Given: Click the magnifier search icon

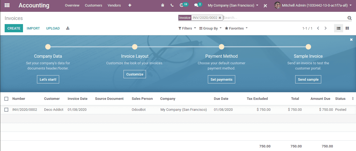Looking at the screenshot, I should [x=349, y=18].
